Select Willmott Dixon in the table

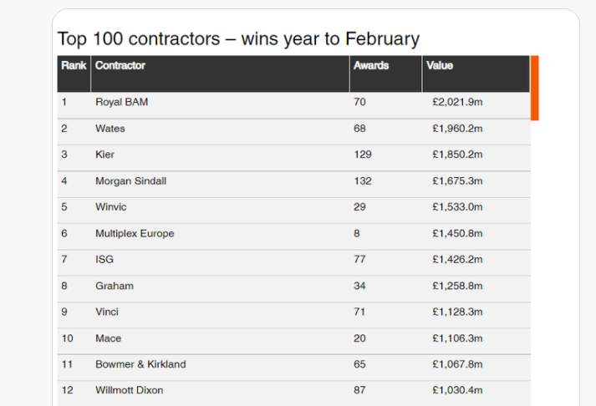point(130,390)
